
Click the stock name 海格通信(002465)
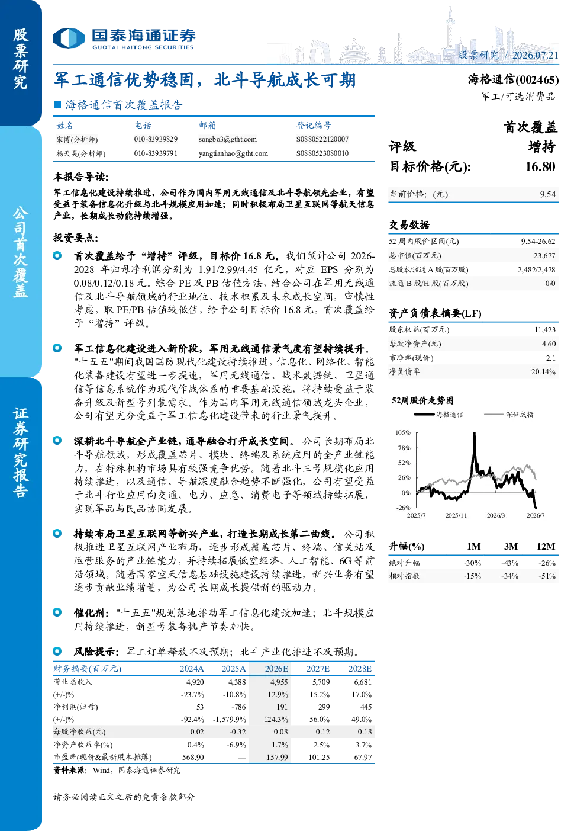point(513,79)
